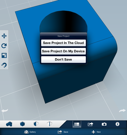Toggle the Snap magnet tool
This screenshot has width=127, height=135.
click(x=4, y=65)
